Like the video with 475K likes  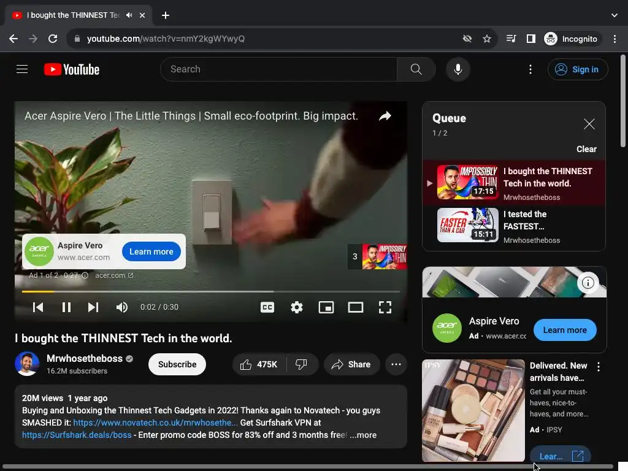pos(259,364)
